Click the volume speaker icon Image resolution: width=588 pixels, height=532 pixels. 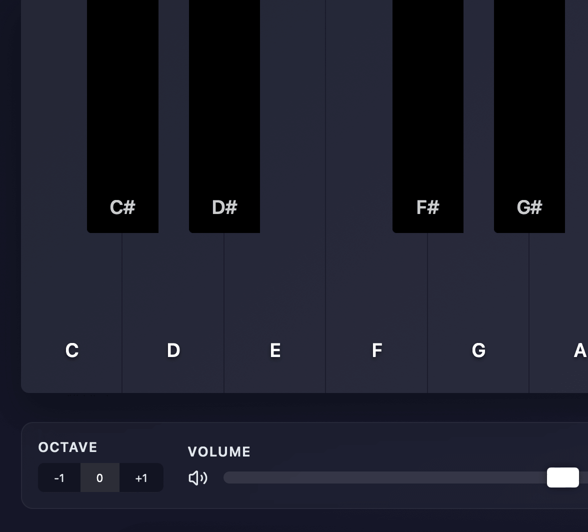pos(197,478)
